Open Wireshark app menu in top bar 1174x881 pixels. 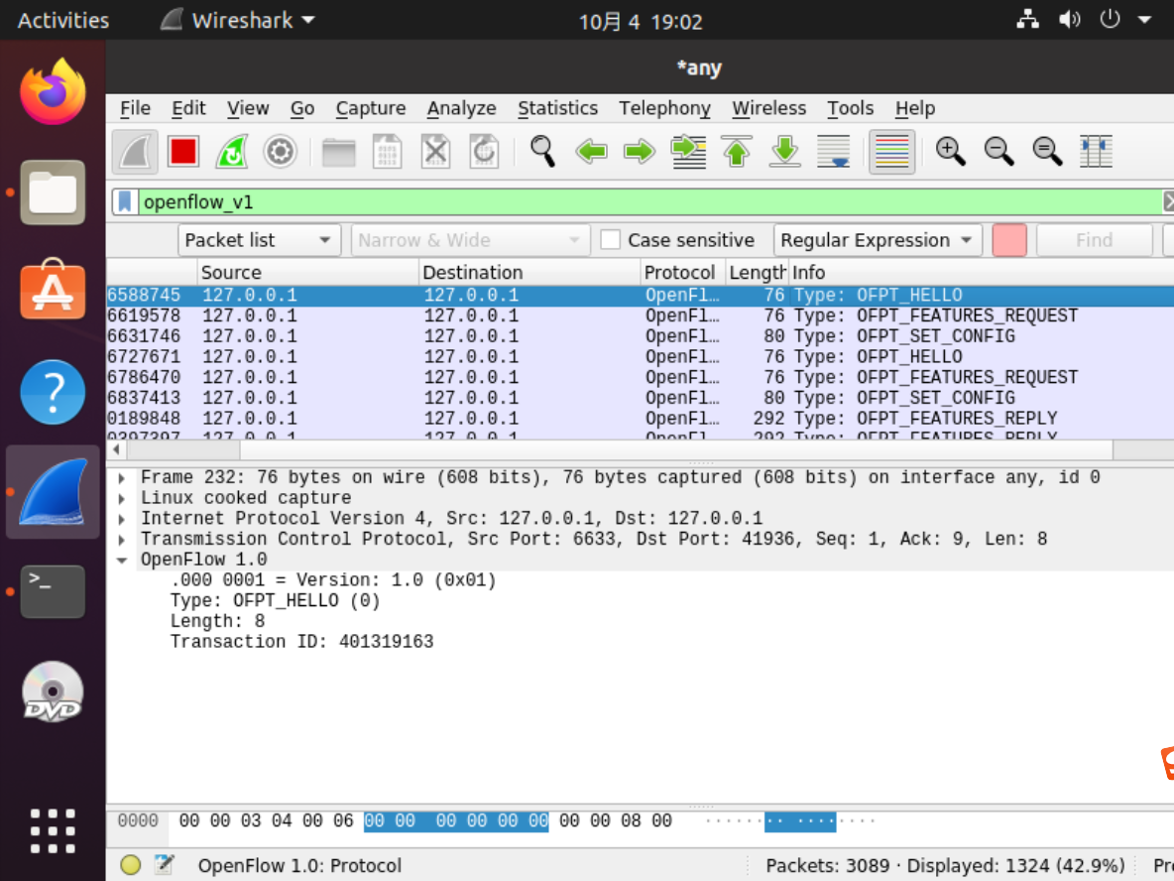point(238,20)
